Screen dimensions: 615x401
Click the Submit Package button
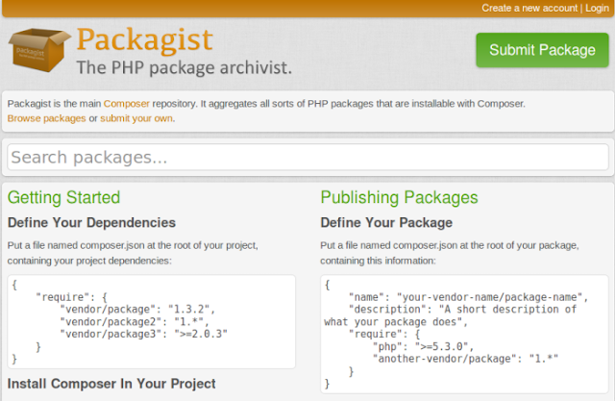[542, 50]
